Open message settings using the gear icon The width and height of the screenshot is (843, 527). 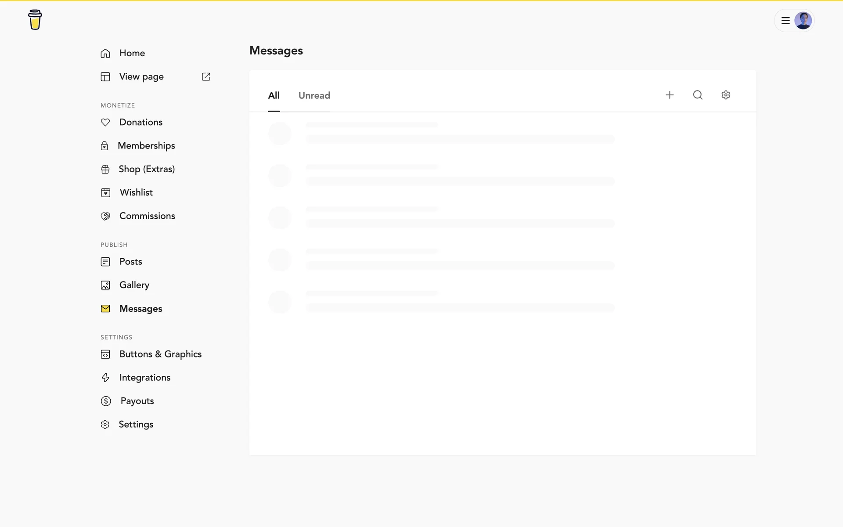(x=725, y=95)
